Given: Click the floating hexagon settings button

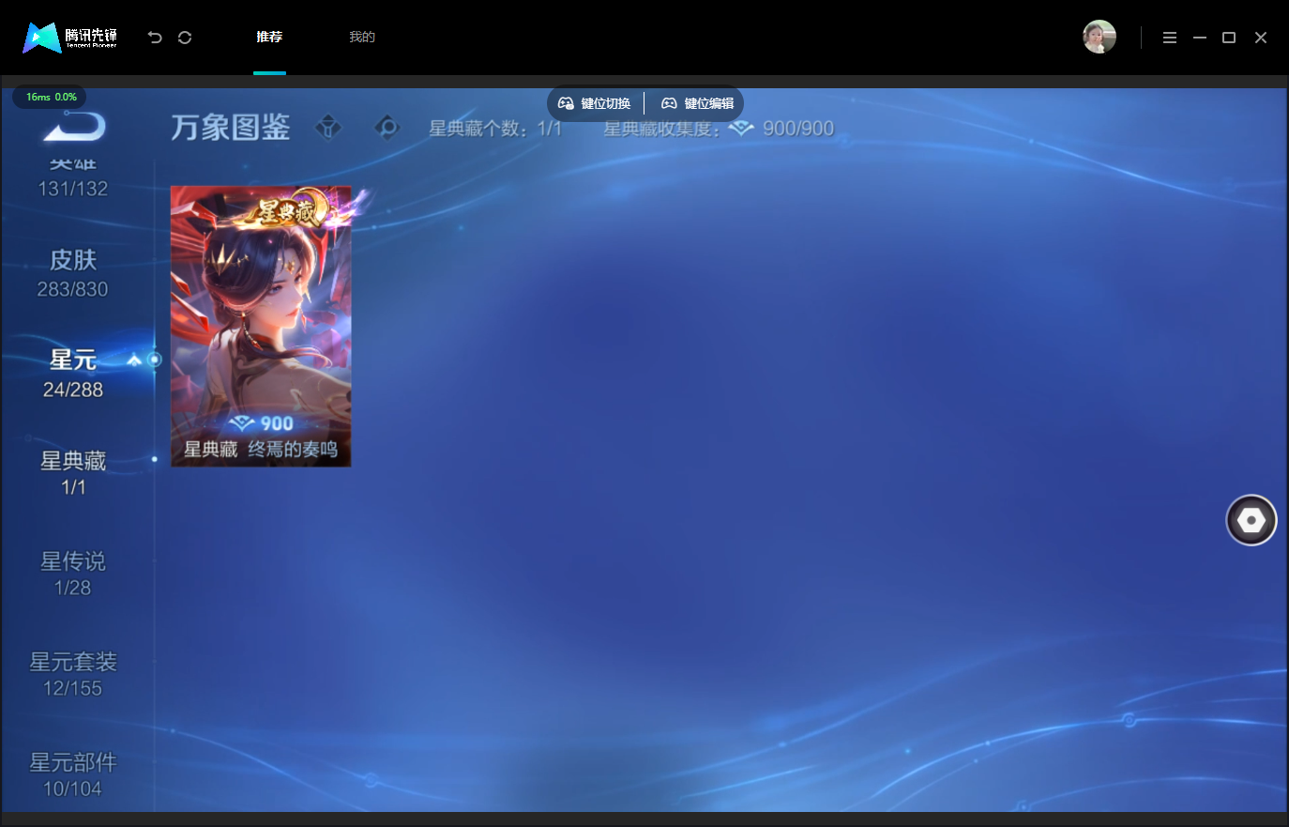Looking at the screenshot, I should [1251, 520].
